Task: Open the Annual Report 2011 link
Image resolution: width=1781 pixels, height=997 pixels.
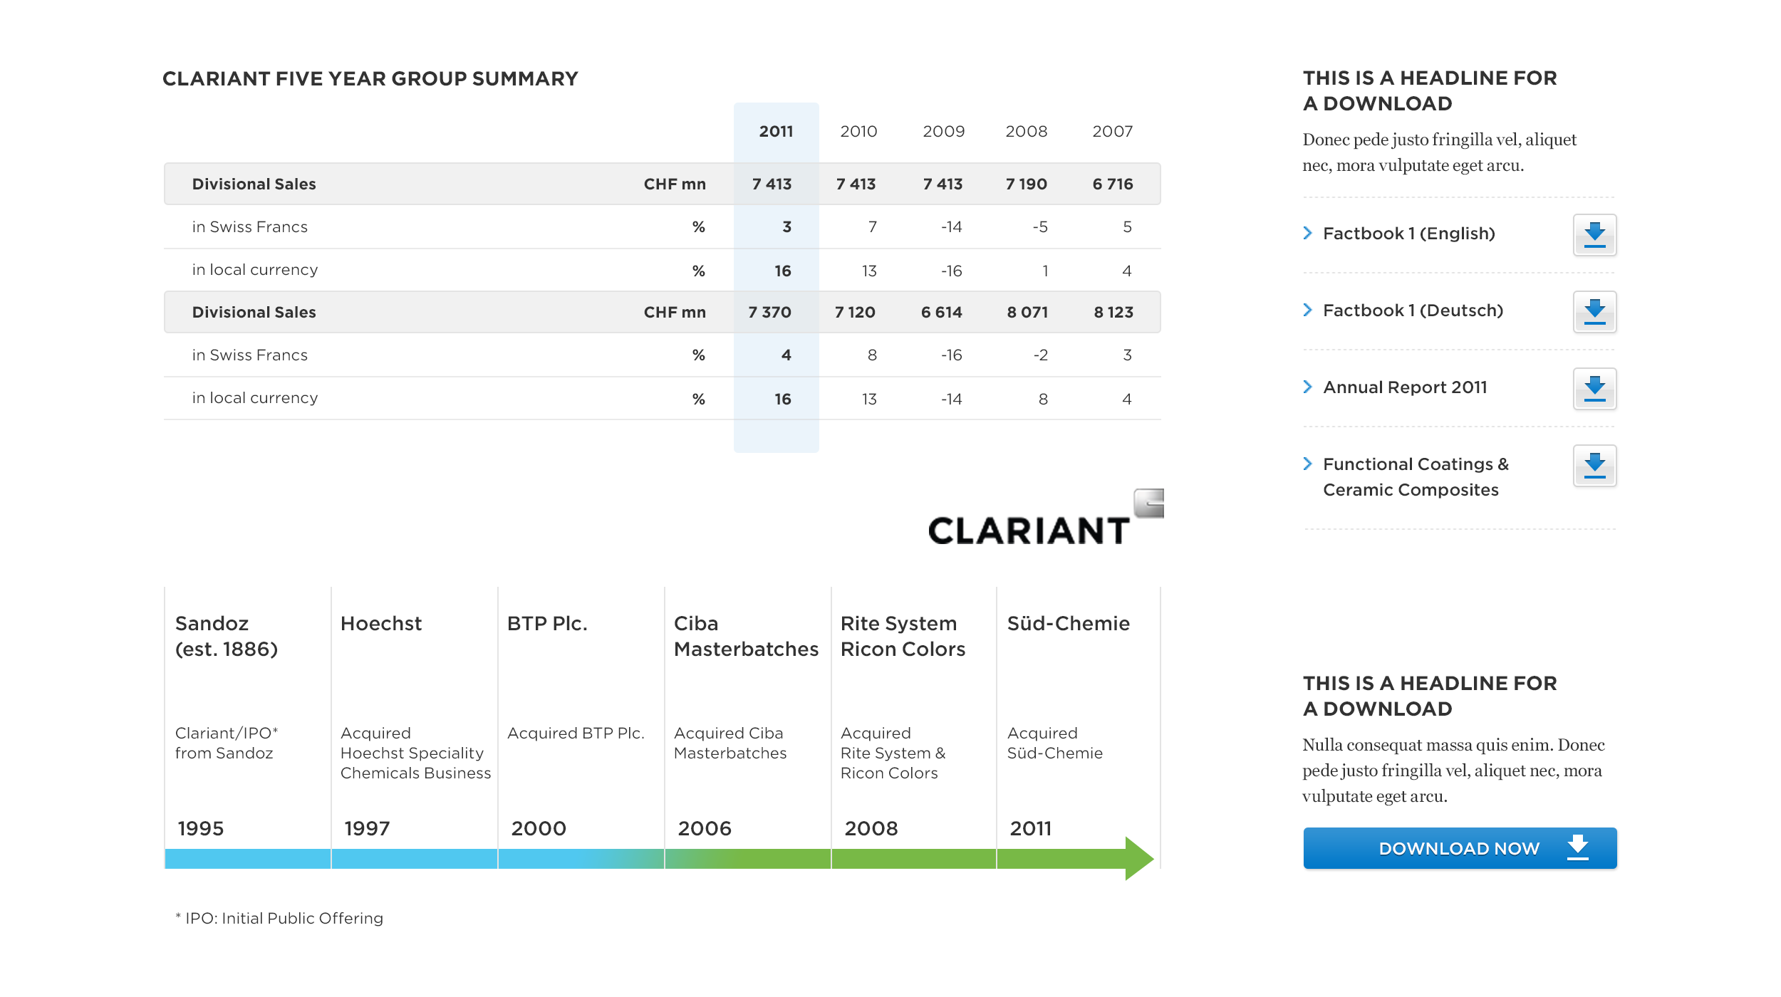Action: [x=1405, y=387]
